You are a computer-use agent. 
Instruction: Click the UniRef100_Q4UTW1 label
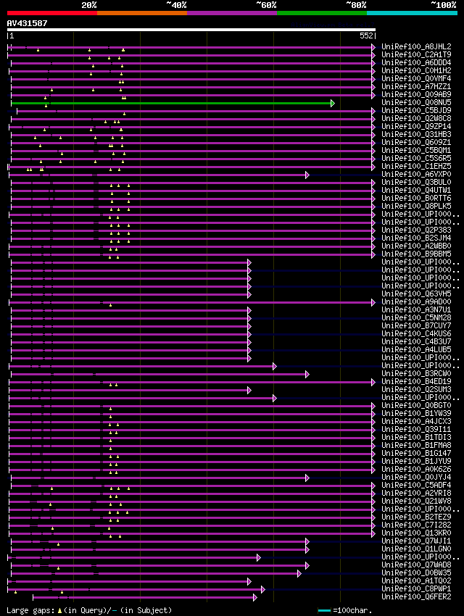coord(416,190)
